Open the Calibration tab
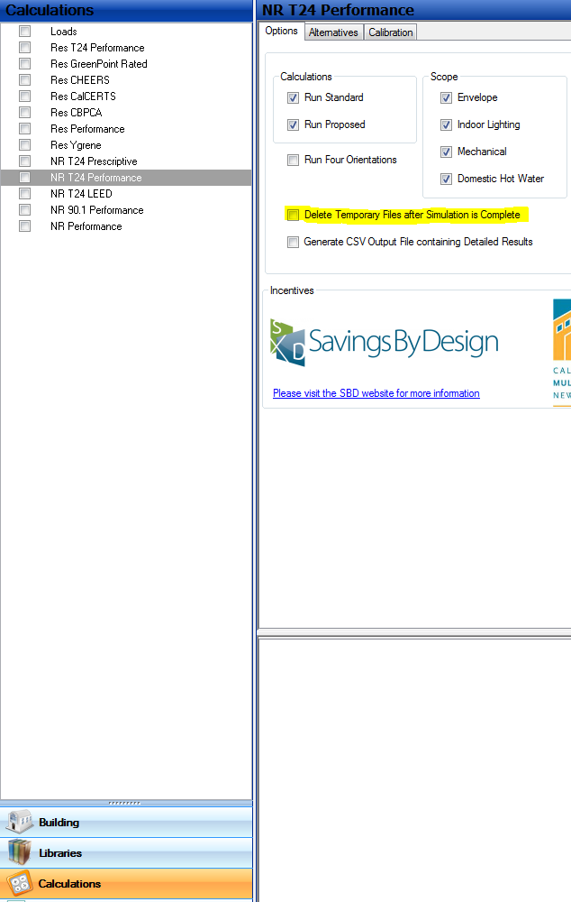The width and height of the screenshot is (571, 902). 391,32
